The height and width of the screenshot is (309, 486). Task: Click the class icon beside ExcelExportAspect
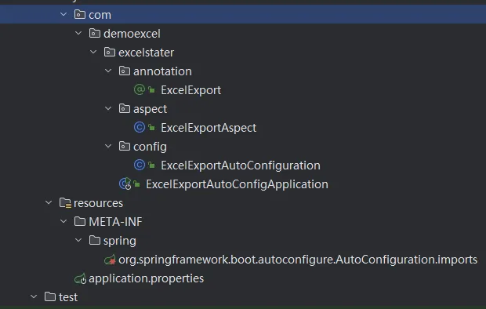[140, 127]
